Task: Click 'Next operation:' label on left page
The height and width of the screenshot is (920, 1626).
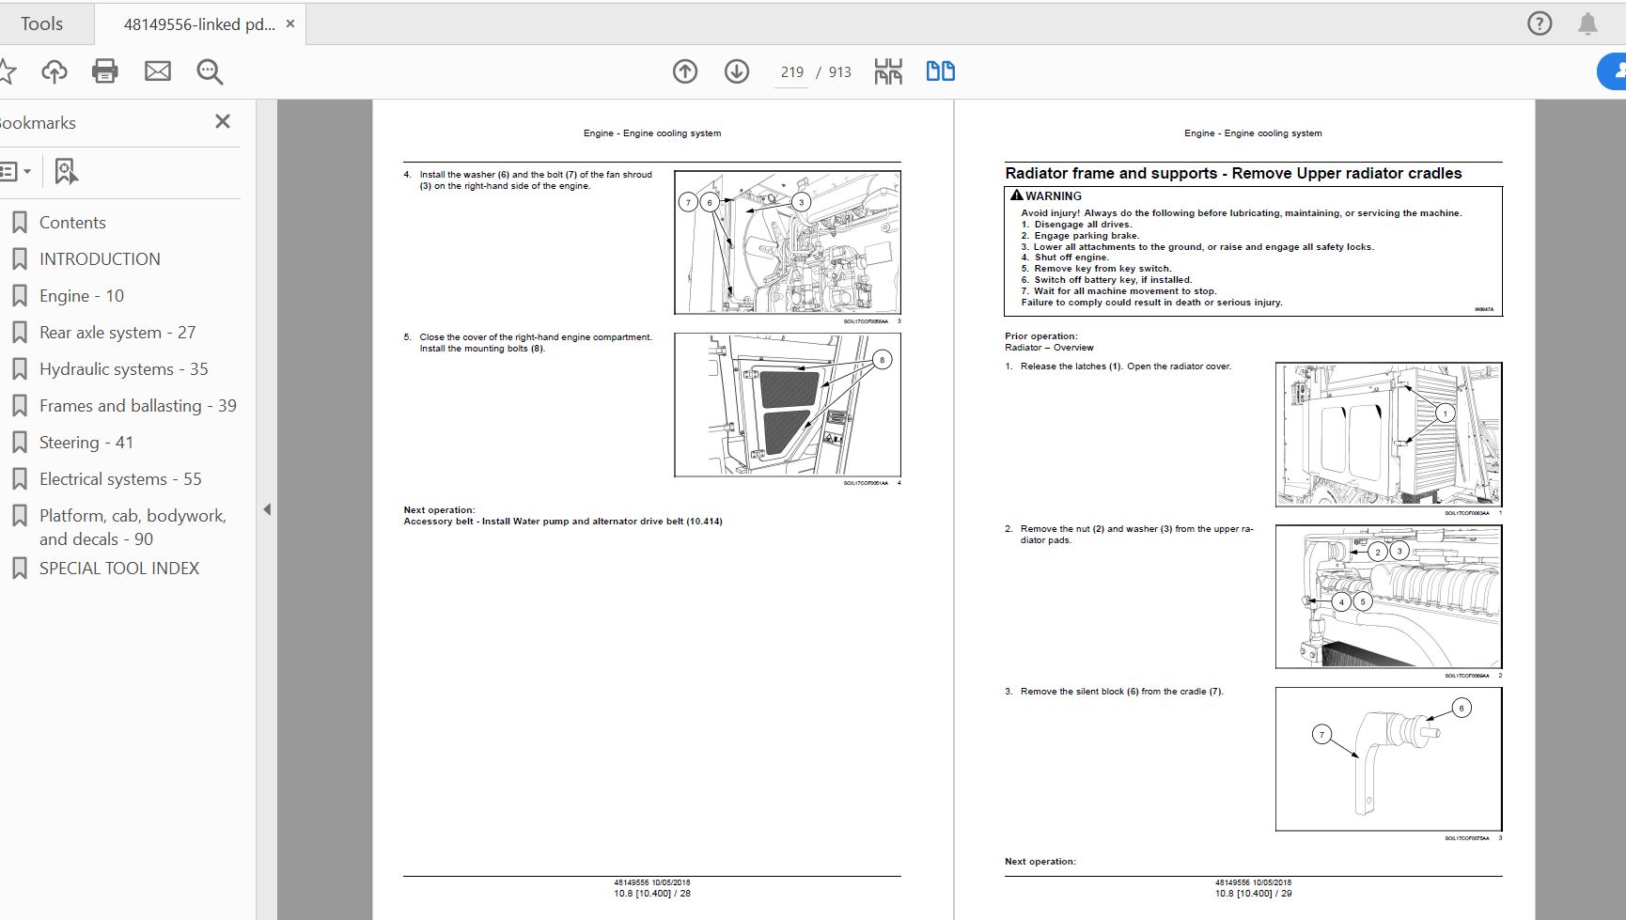Action: click(439, 510)
